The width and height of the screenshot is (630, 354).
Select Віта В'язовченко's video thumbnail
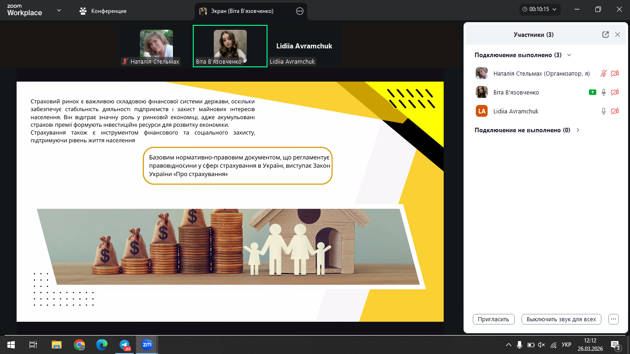click(x=230, y=46)
